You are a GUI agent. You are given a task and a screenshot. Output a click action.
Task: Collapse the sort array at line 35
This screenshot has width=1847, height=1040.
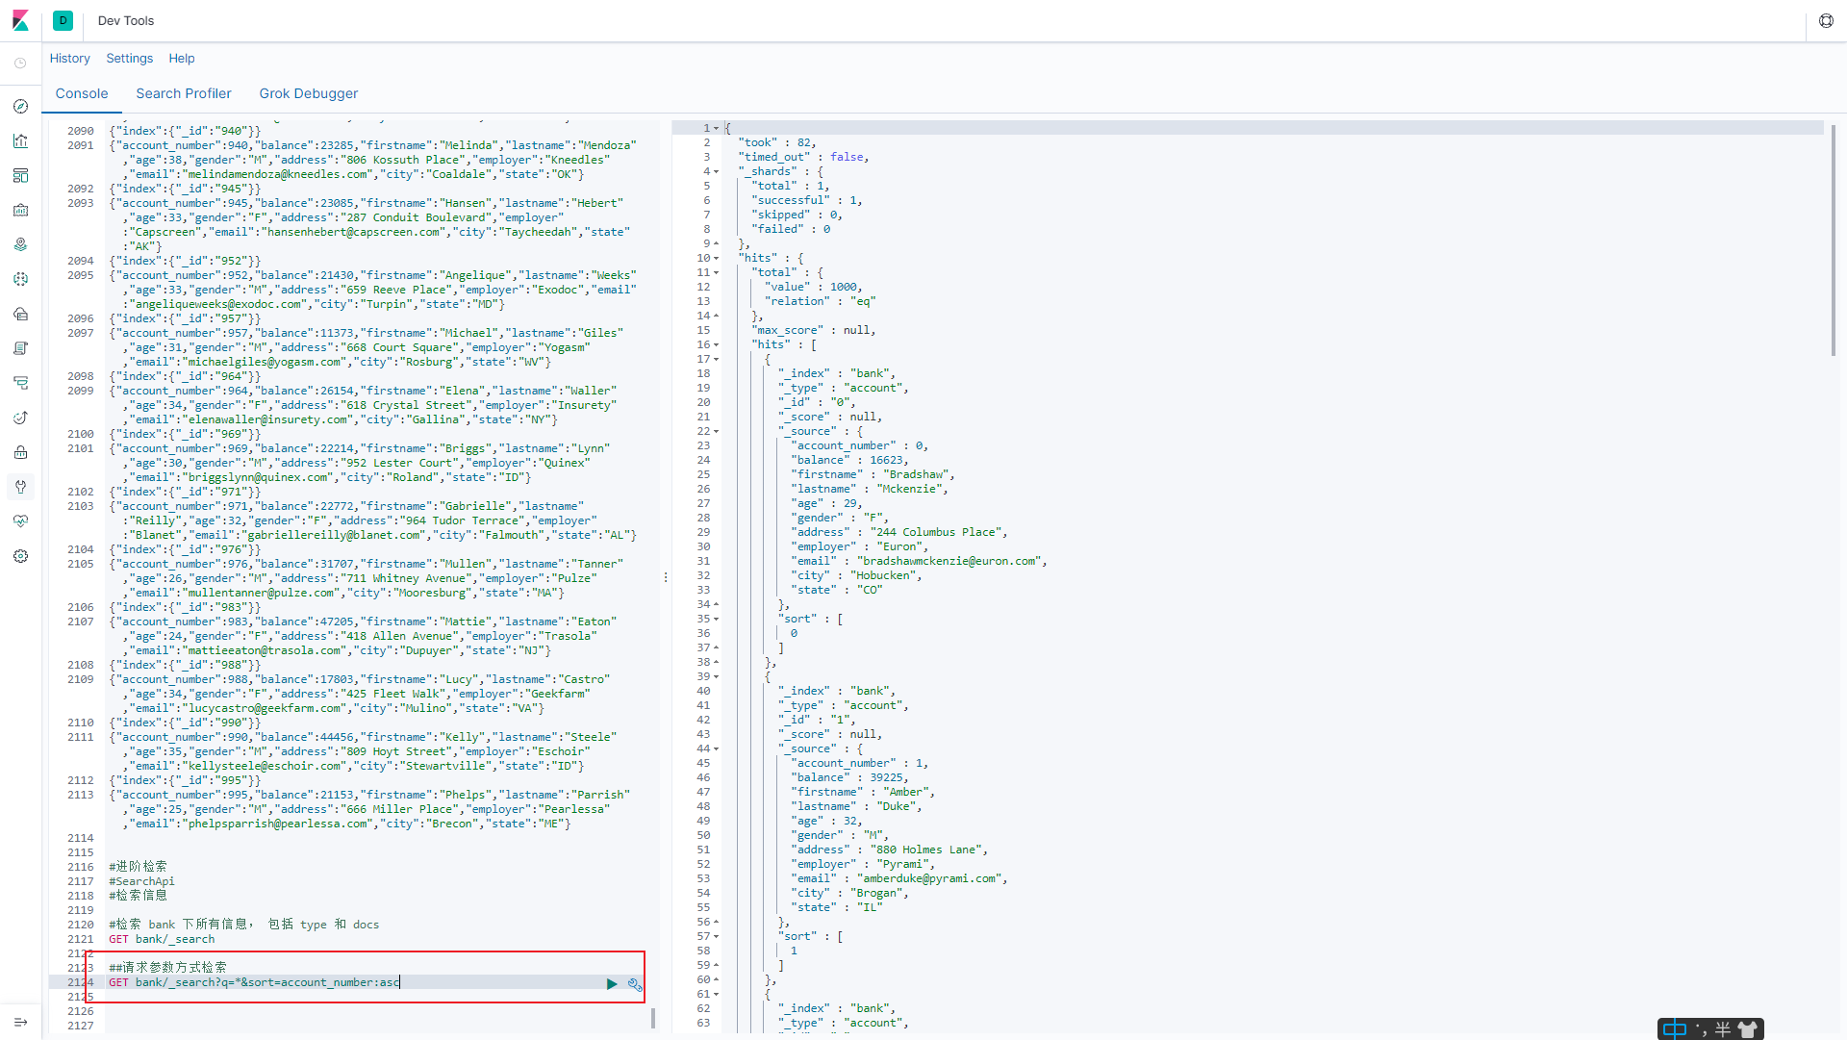coord(717,619)
